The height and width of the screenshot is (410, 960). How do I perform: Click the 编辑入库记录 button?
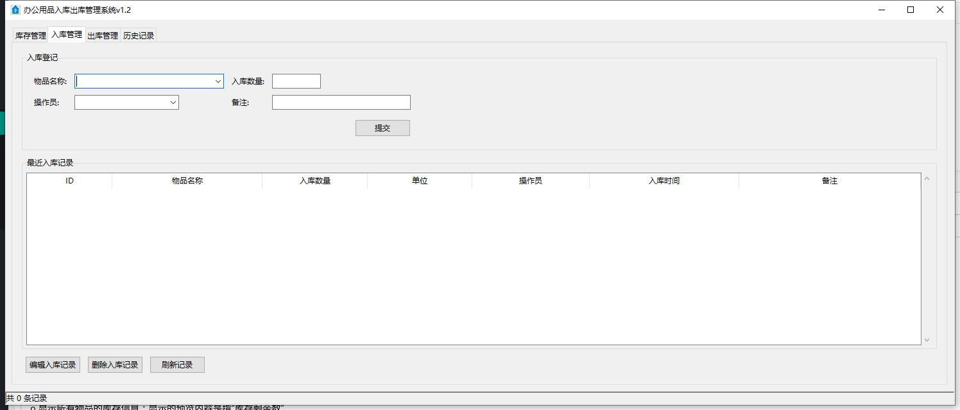coord(53,365)
